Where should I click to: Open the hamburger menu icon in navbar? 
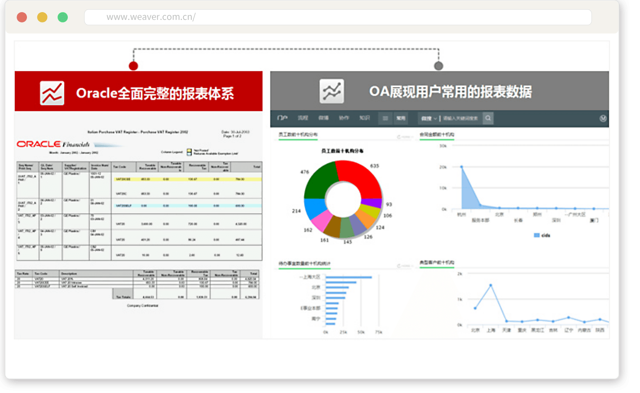pos(385,118)
